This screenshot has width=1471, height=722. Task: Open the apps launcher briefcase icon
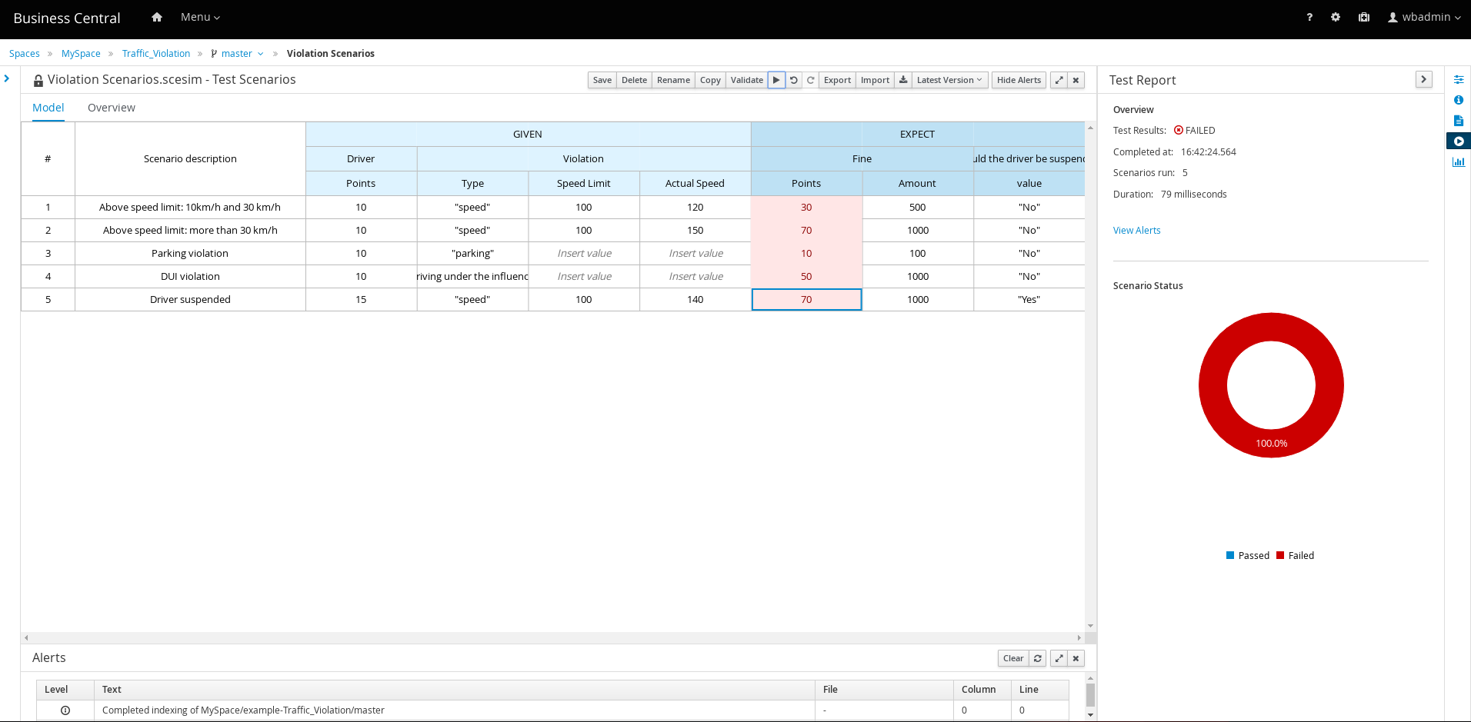1364,17
